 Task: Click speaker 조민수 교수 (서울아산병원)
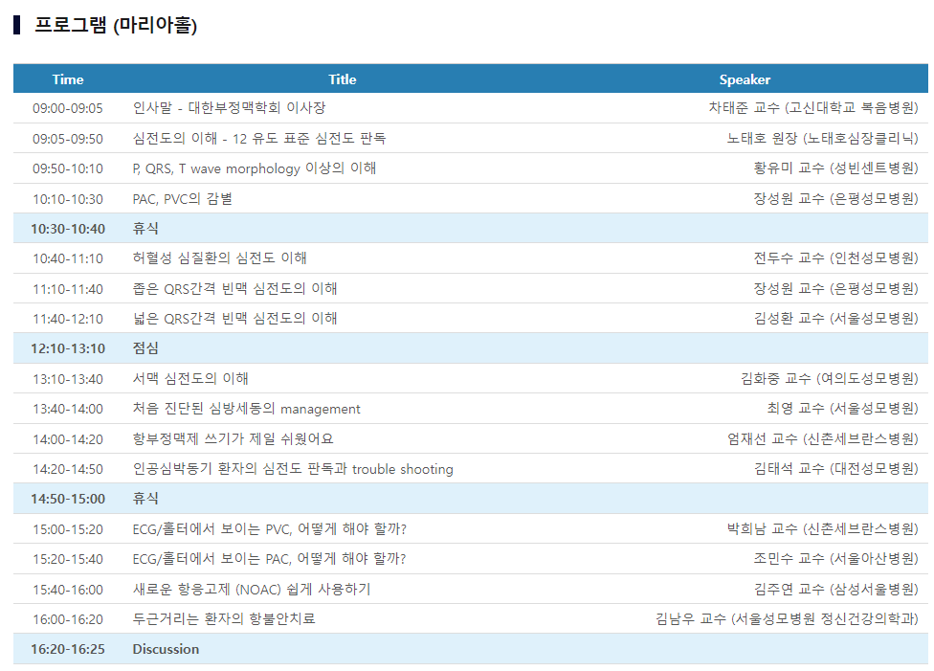tap(835, 558)
